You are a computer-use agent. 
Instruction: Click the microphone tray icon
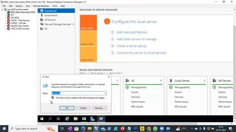204,129
